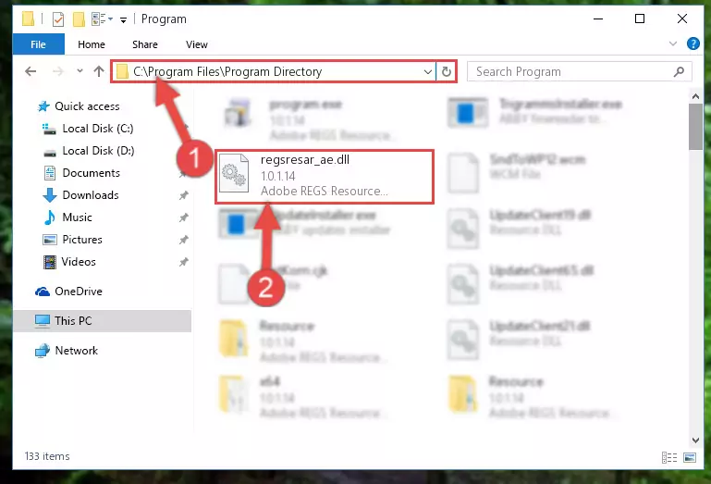The height and width of the screenshot is (484, 711).
Task: Click the gear icon of regsresar_ae.dll
Action: [234, 174]
